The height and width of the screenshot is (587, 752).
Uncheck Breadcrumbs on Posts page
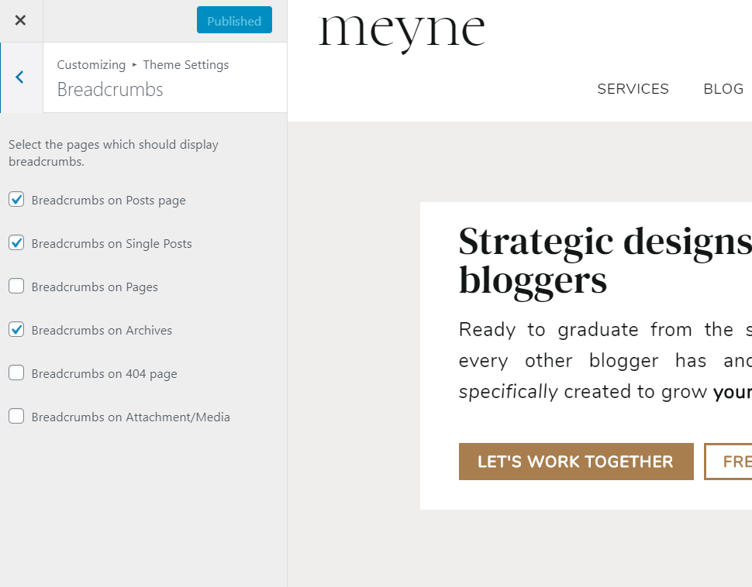(x=16, y=199)
